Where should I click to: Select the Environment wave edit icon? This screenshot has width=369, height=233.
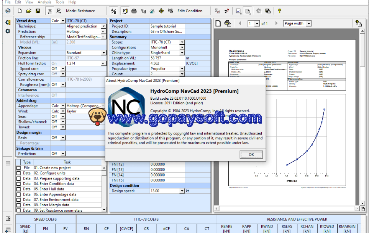(152, 11)
